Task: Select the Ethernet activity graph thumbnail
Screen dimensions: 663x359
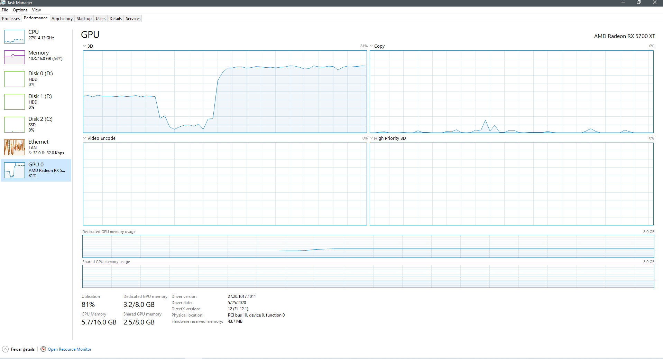Action: pyautogui.click(x=15, y=147)
